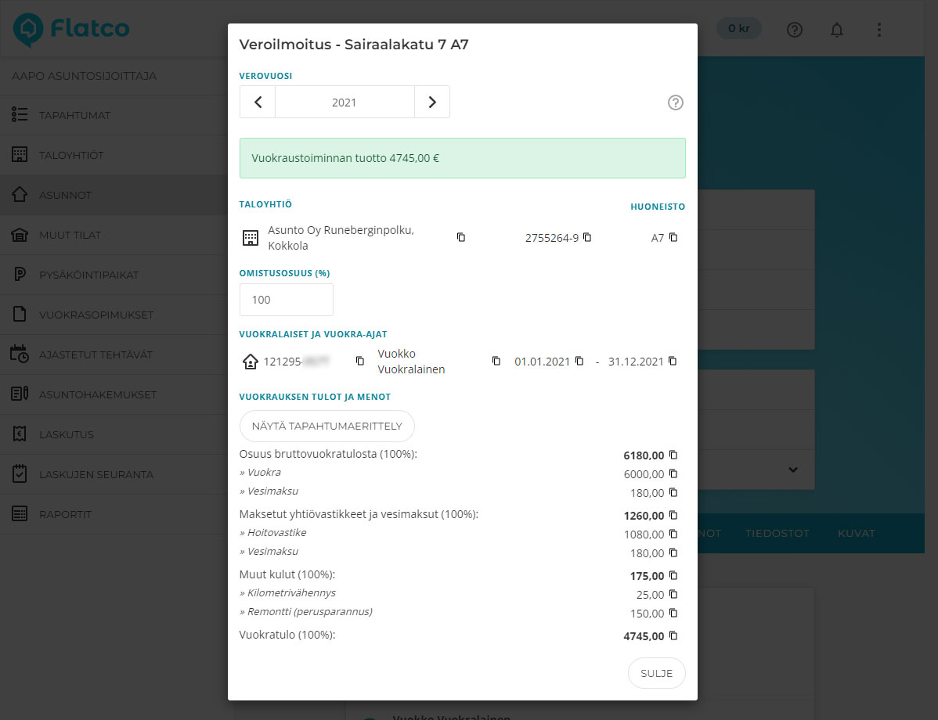The image size is (938, 720).
Task: Open the help icon in tax dialog
Action: (675, 103)
